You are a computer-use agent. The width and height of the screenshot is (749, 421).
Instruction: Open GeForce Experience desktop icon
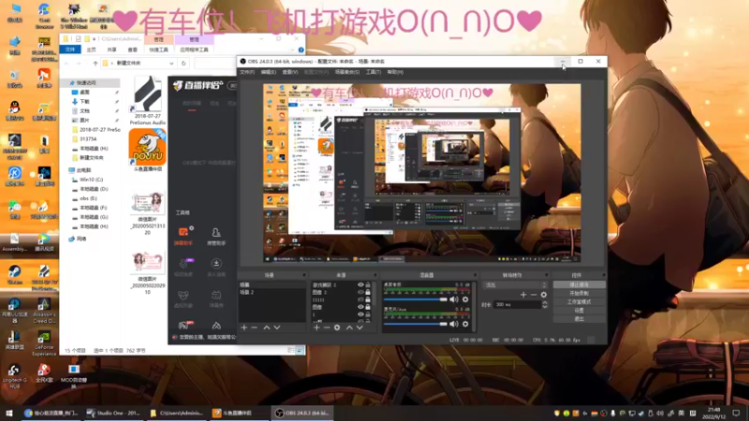click(x=44, y=343)
